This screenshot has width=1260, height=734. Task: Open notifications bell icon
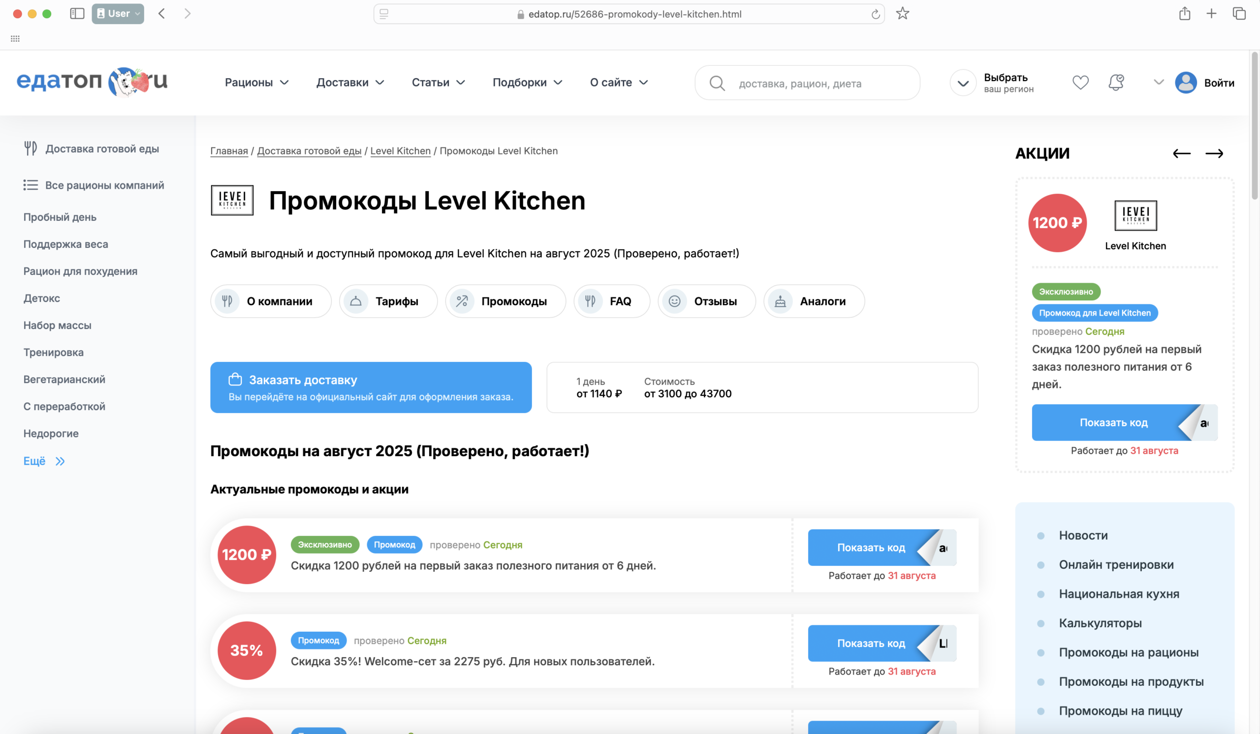point(1116,83)
